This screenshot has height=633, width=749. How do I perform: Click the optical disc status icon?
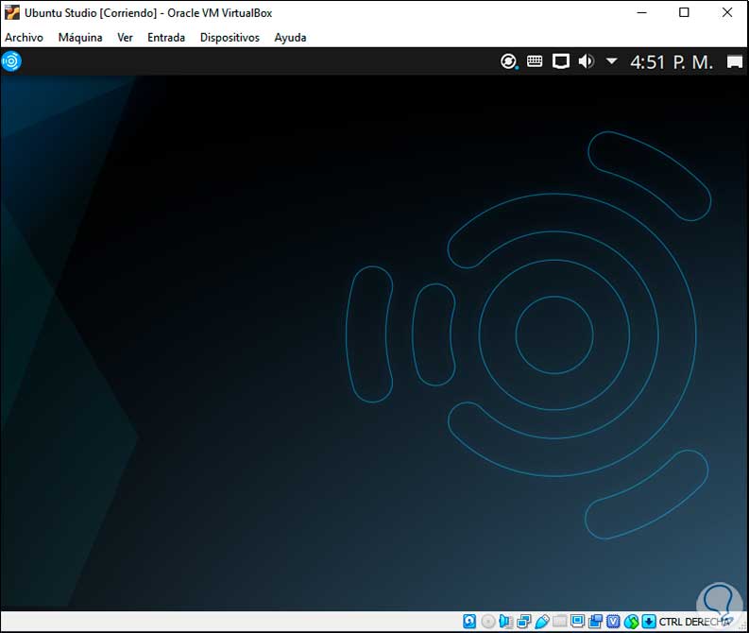(488, 621)
